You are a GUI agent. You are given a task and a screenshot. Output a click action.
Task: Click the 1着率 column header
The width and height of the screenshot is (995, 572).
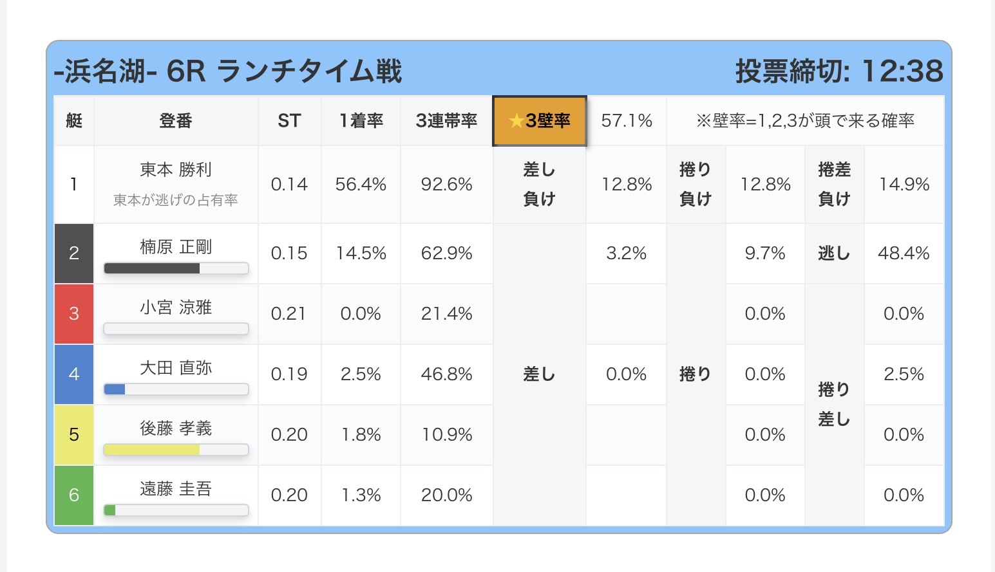[x=361, y=121]
